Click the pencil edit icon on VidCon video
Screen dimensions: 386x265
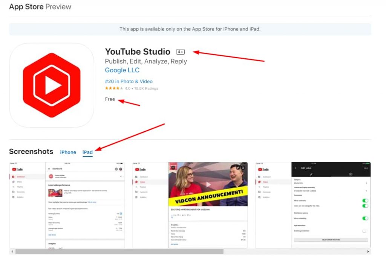(x=238, y=168)
